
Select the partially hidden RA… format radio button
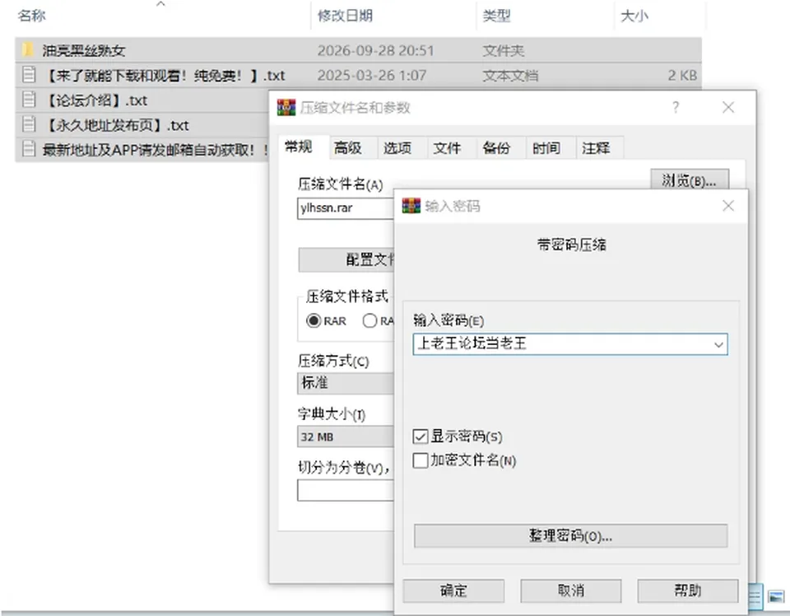369,320
